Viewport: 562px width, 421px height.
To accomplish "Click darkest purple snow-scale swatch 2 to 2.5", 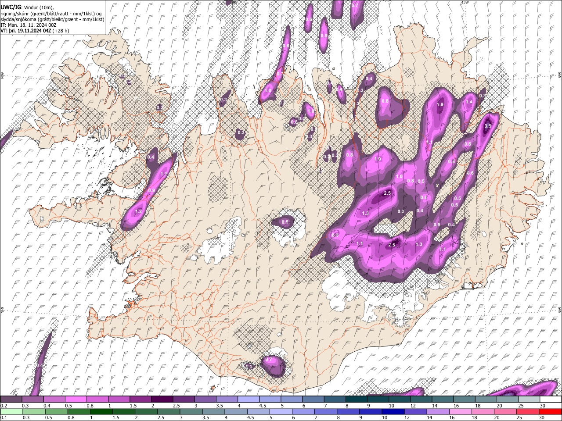I will pos(162,400).
